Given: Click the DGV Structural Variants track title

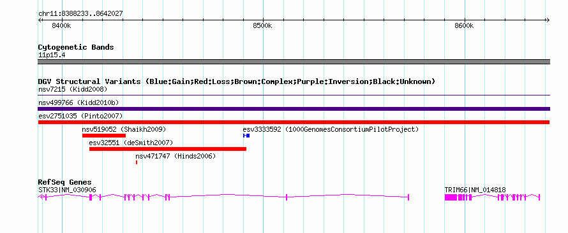Looking at the screenshot, I should 236,81.
